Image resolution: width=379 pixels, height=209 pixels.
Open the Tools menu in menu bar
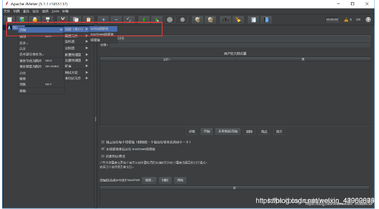click(x=55, y=11)
